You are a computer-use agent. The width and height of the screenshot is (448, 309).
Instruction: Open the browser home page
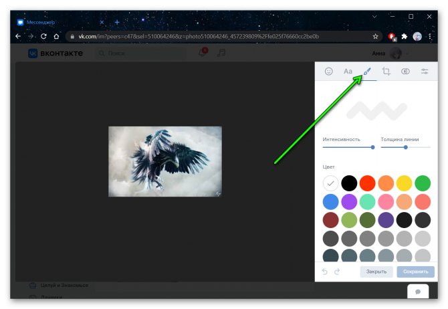pos(56,36)
